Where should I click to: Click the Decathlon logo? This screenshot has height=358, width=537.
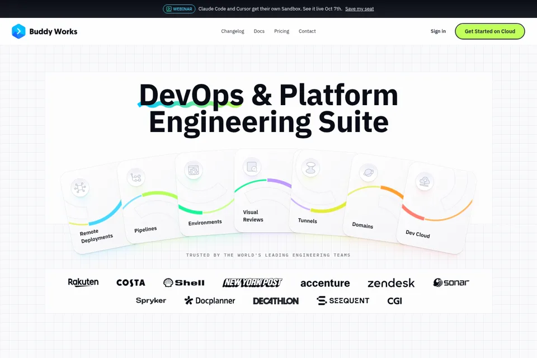[x=276, y=301]
